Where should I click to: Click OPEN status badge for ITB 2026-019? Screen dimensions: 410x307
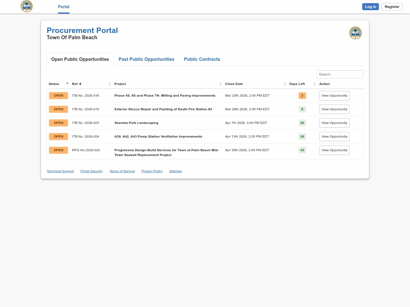(x=58, y=109)
